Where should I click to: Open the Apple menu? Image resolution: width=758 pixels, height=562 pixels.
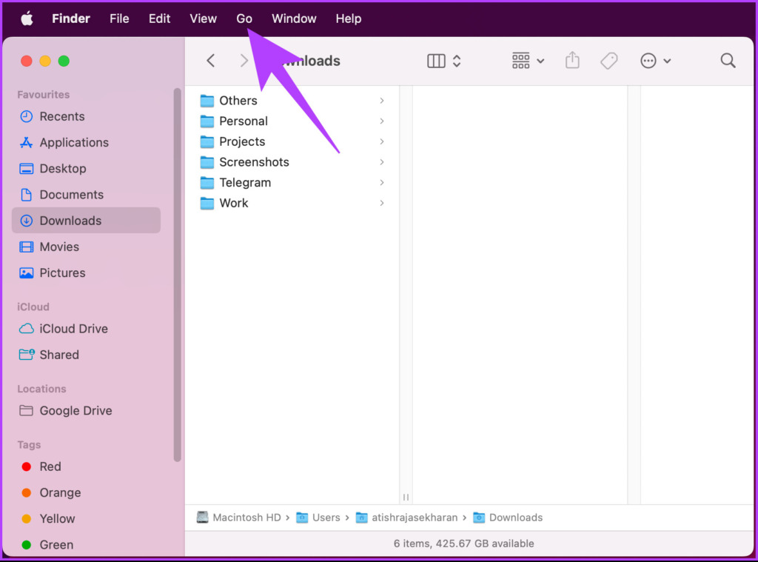coord(27,19)
